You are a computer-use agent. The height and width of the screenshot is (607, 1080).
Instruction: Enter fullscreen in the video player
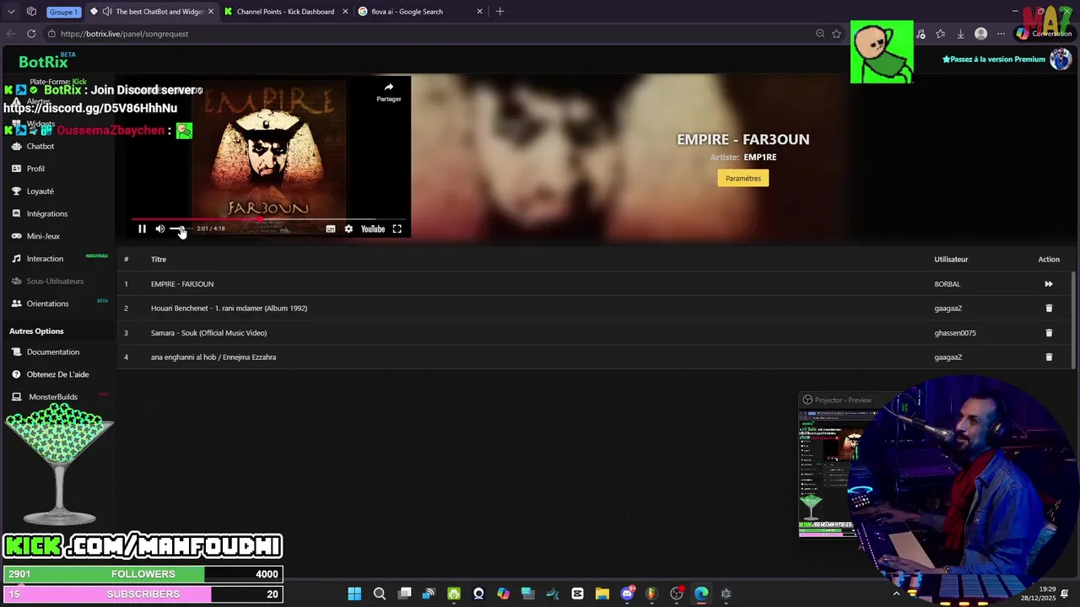point(397,229)
